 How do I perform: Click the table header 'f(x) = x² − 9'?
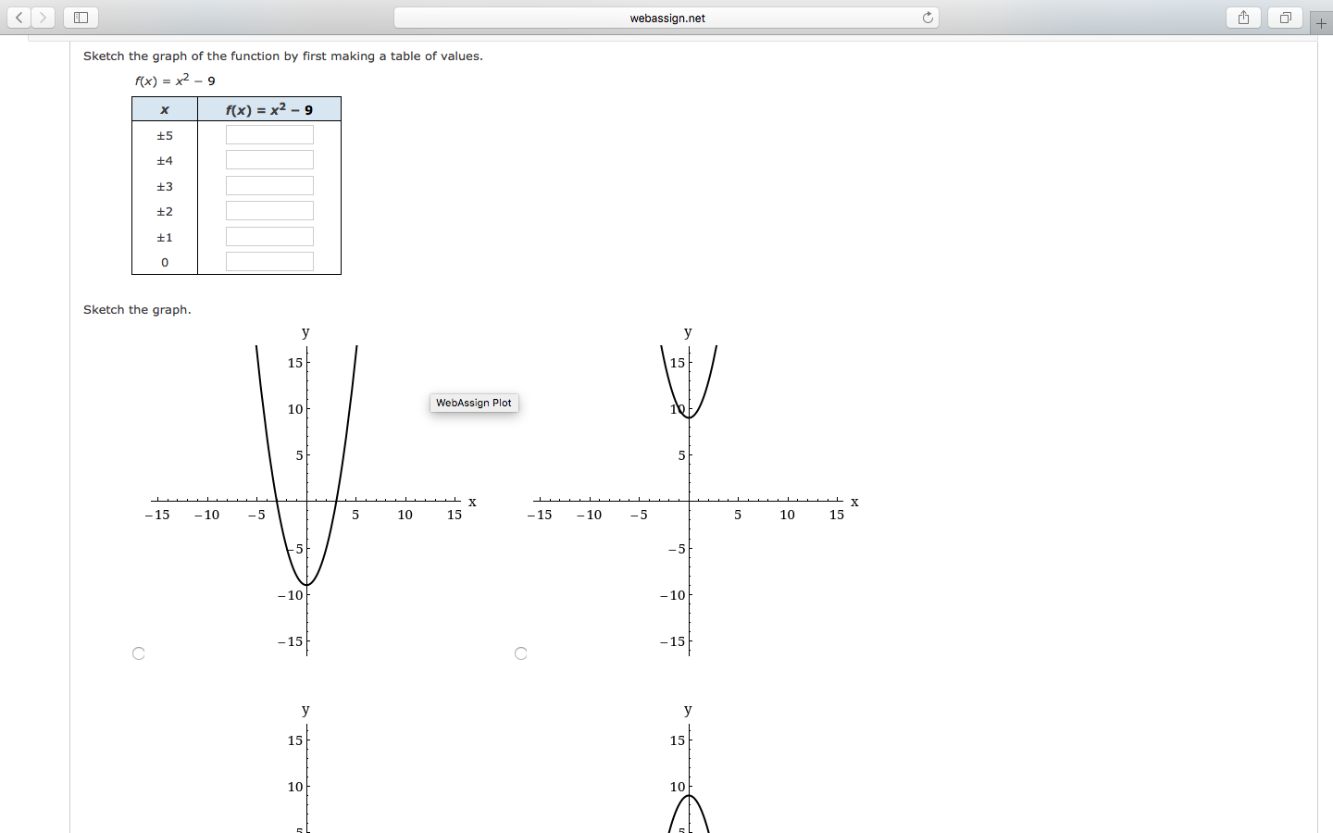[269, 109]
